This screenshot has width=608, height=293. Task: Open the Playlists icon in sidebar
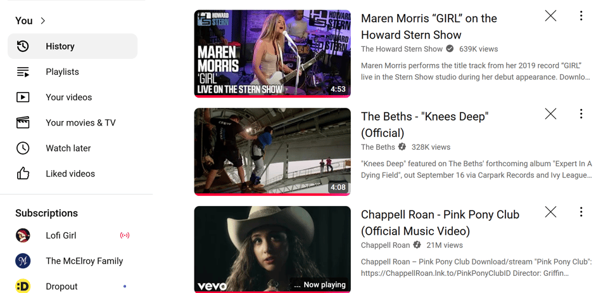(x=23, y=72)
